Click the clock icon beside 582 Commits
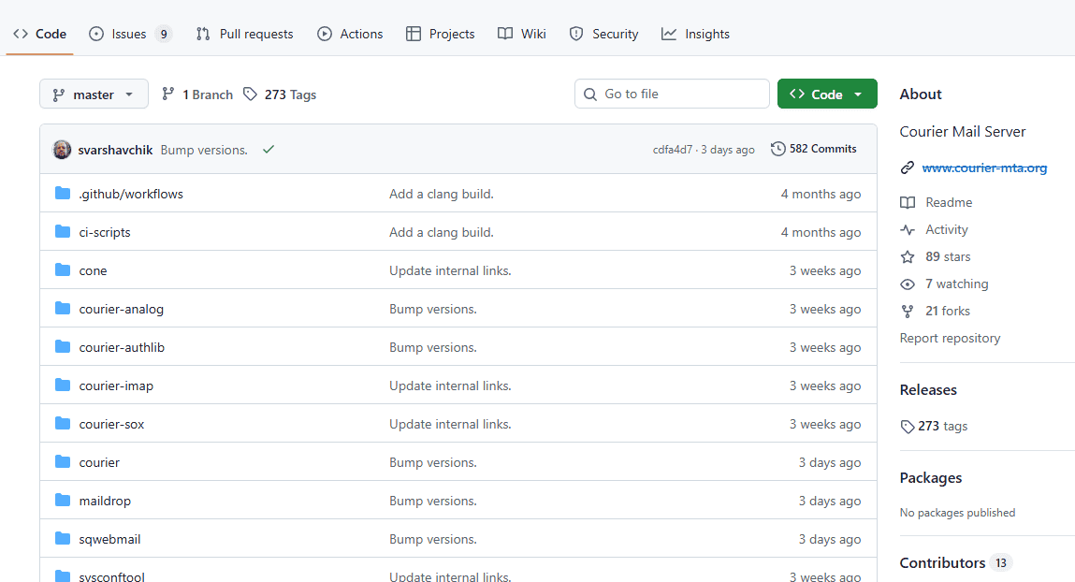Screen dimensions: 1075x582 point(777,149)
